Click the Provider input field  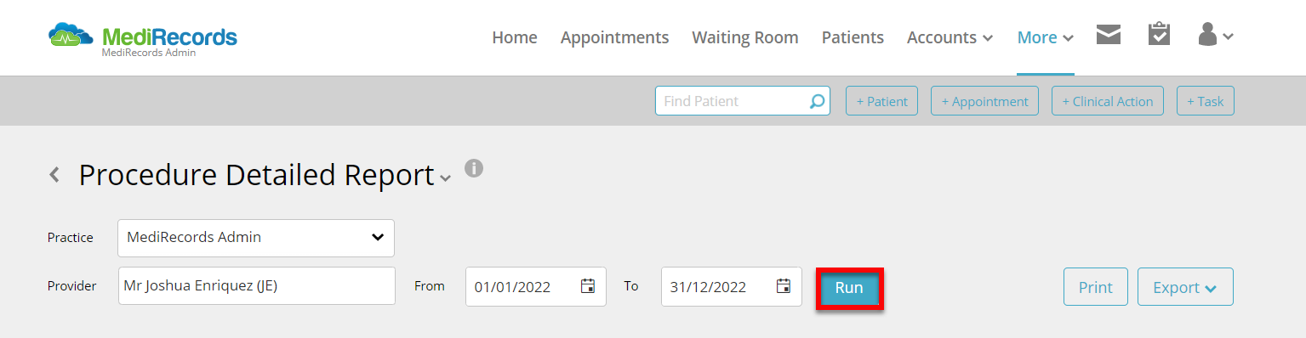click(256, 286)
